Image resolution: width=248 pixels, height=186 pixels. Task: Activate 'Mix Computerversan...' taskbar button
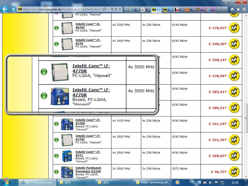coord(37,182)
